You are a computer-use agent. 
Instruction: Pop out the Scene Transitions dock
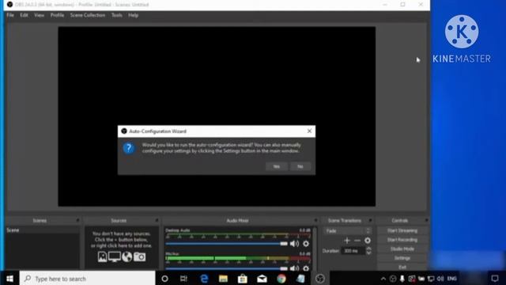(371, 220)
